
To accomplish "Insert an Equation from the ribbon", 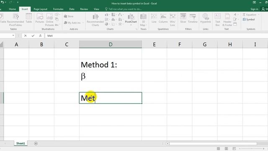I will [250, 15].
